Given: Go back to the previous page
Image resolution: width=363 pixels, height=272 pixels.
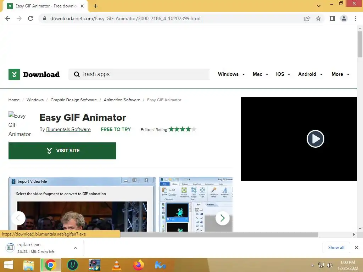Looking at the screenshot, I should (x=8, y=18).
